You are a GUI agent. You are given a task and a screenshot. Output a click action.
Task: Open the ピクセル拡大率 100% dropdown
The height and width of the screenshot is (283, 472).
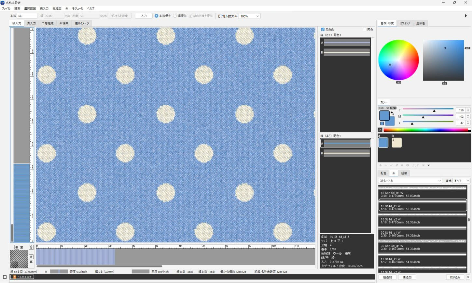coord(249,16)
